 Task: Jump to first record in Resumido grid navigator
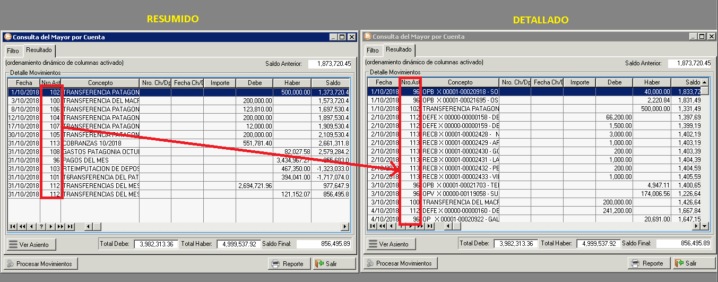[12, 227]
